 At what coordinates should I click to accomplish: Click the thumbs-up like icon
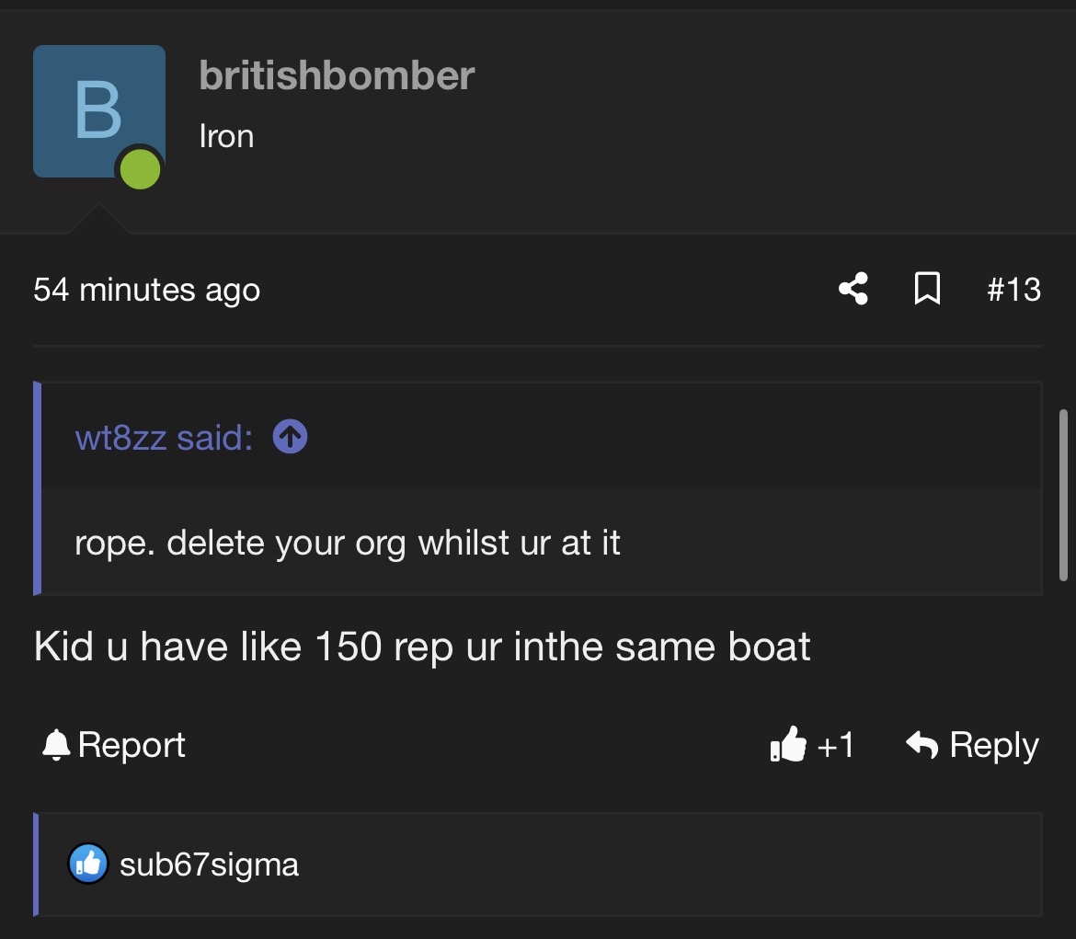click(x=788, y=744)
